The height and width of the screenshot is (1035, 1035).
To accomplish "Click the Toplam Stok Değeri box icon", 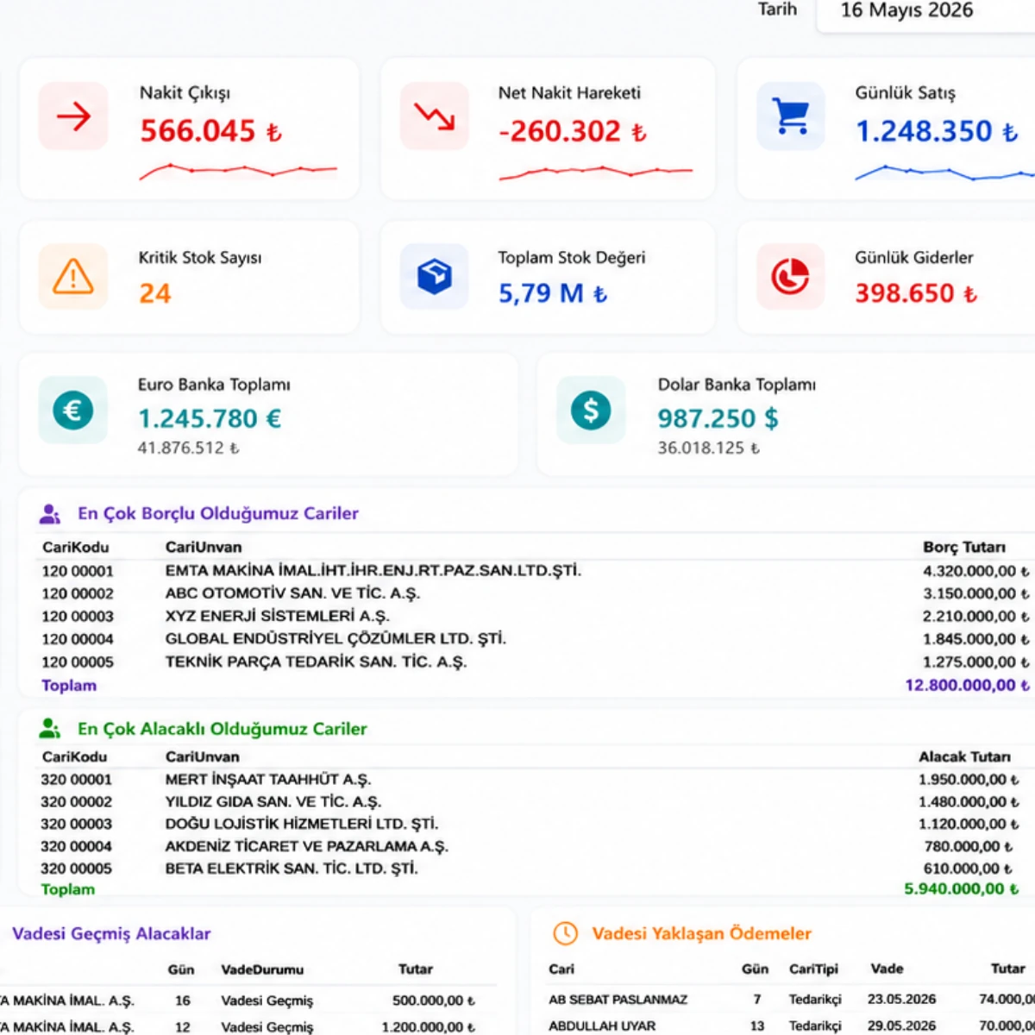I will [x=435, y=277].
